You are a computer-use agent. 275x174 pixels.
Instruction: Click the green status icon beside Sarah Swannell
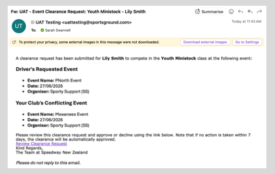tap(42, 30)
